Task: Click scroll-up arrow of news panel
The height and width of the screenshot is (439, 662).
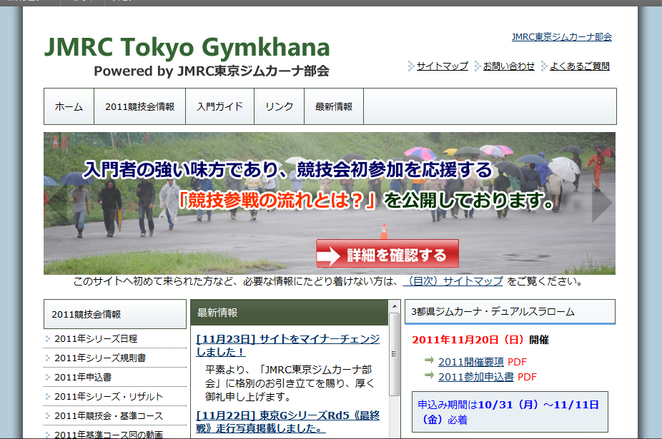Action: coord(395,306)
